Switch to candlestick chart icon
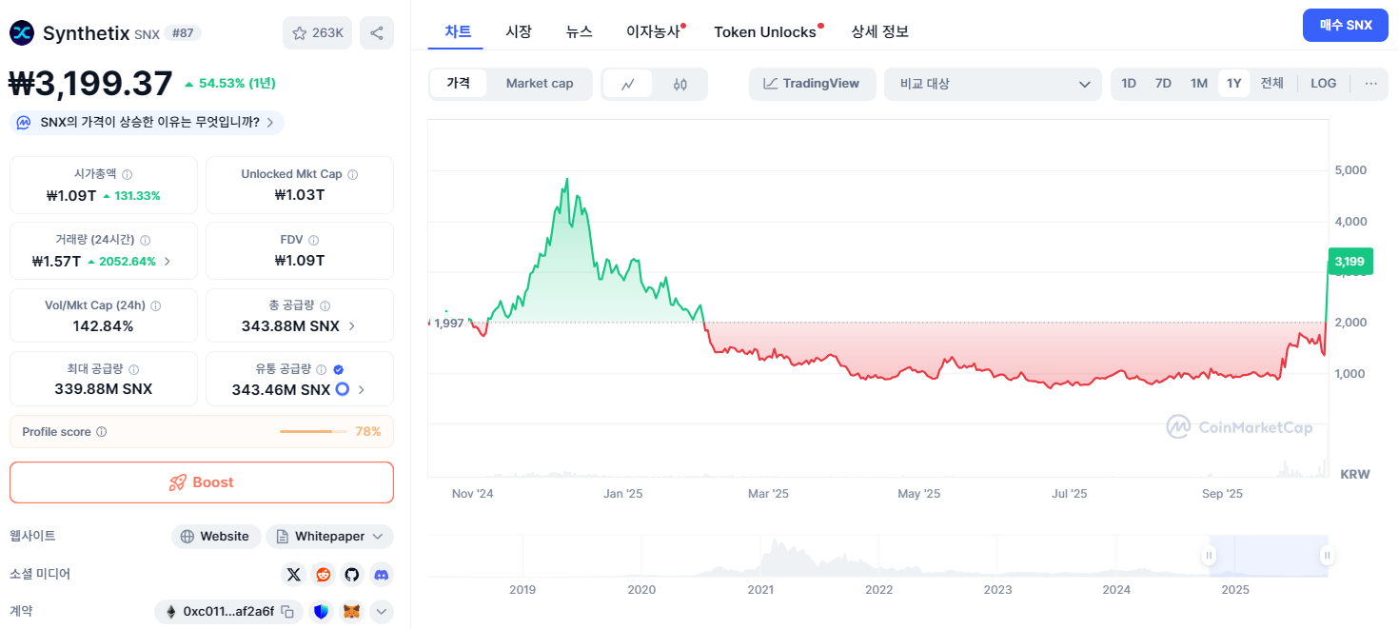The height and width of the screenshot is (629, 1399). 680,84
